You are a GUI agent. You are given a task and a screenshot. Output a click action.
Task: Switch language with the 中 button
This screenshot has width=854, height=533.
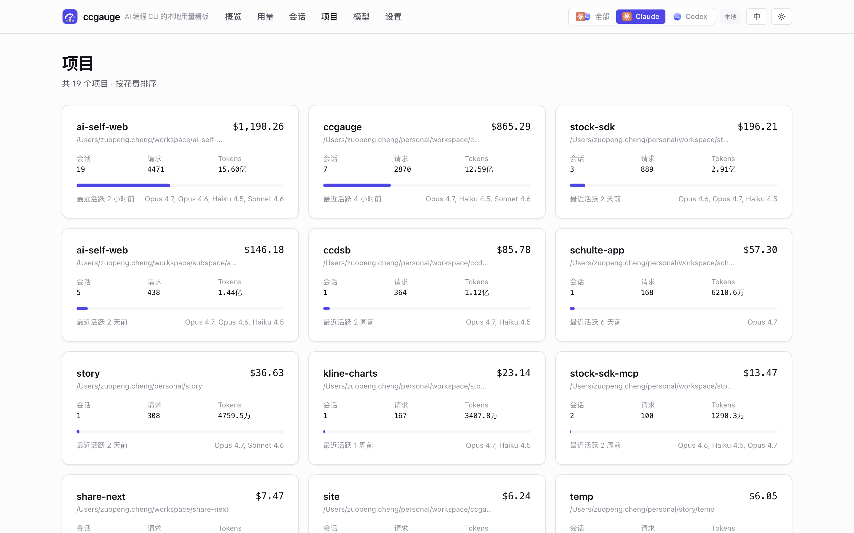pyautogui.click(x=757, y=17)
